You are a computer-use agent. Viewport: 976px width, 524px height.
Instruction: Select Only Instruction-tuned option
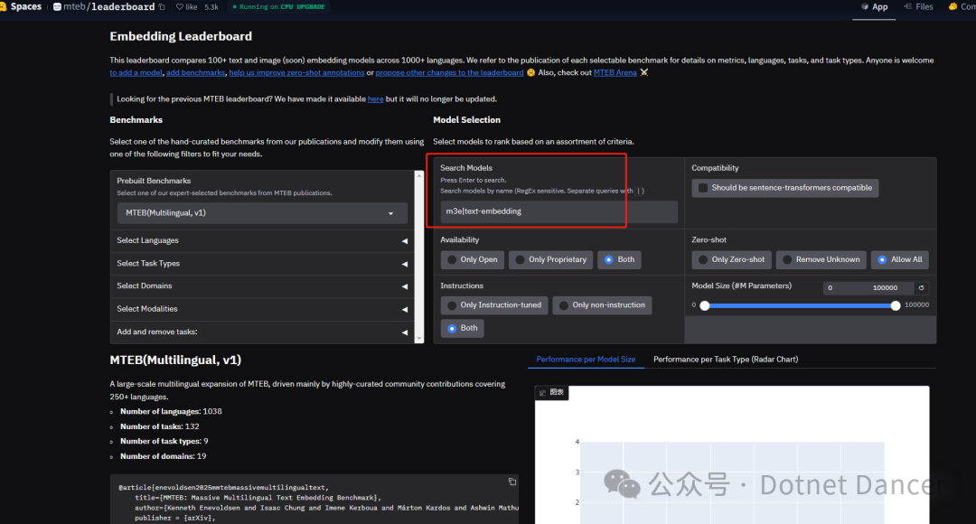(x=494, y=305)
